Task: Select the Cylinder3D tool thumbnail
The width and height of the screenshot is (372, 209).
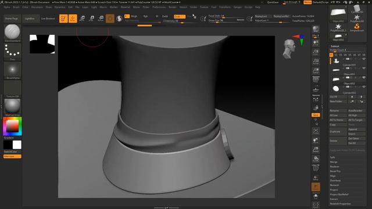Action: [x=357, y=9]
